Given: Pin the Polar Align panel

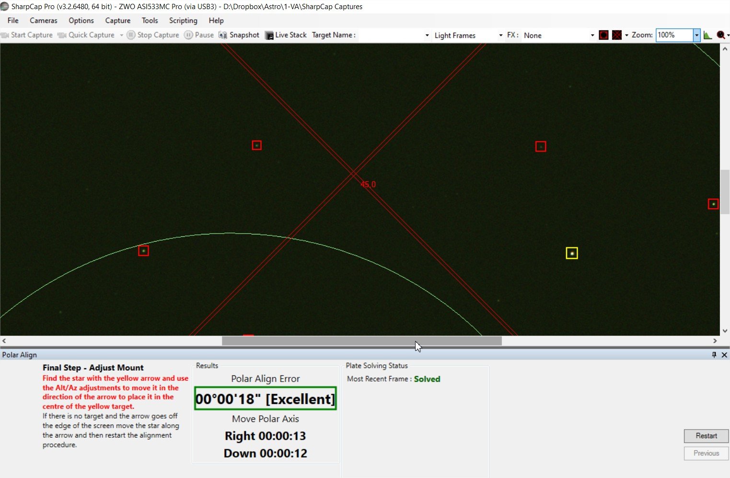Looking at the screenshot, I should tap(714, 355).
